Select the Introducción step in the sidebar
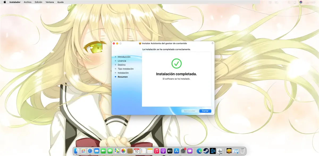 [x=124, y=57]
